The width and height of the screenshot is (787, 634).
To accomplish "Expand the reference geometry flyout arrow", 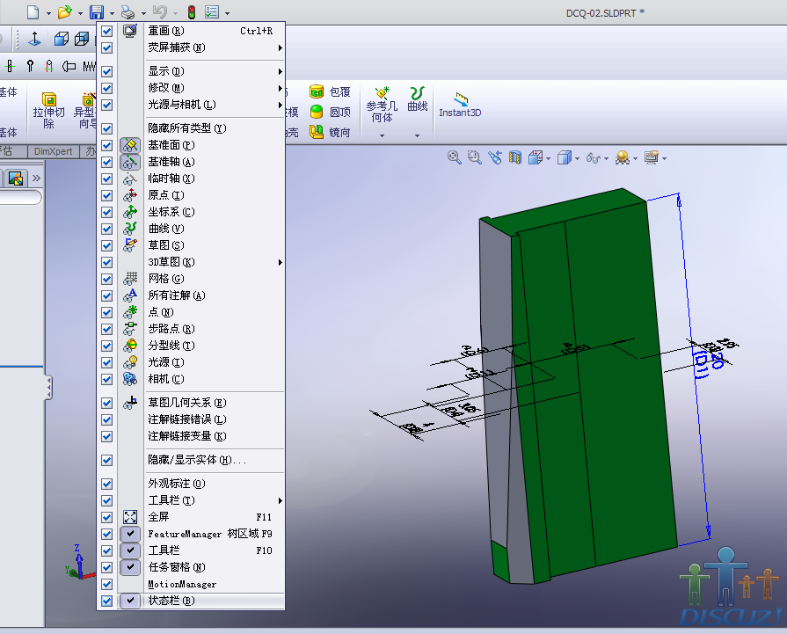I will [382, 135].
